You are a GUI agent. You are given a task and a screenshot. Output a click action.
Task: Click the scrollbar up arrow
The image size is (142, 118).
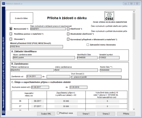(x=134, y=12)
